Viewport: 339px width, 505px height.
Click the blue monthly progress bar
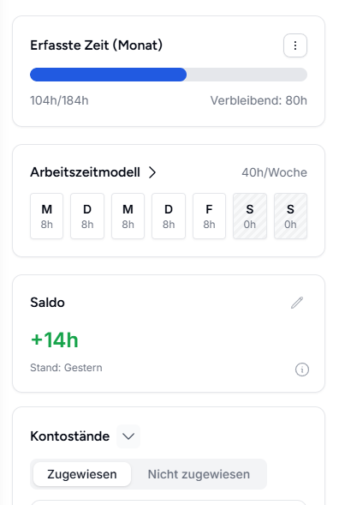point(169,75)
